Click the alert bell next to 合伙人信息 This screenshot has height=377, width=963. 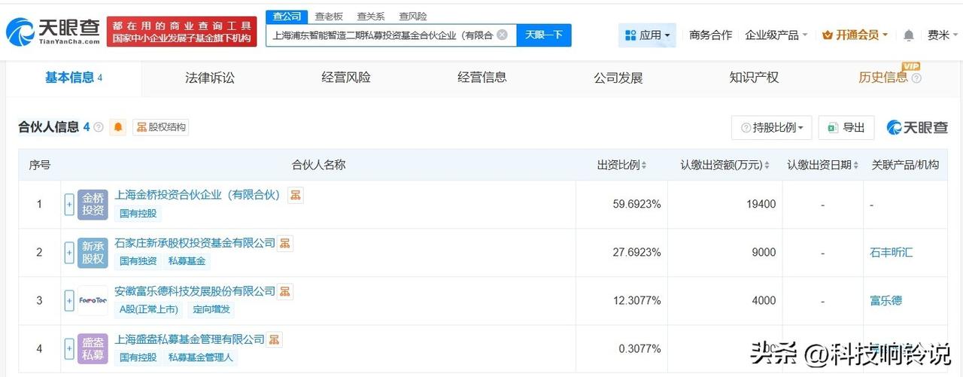[118, 127]
